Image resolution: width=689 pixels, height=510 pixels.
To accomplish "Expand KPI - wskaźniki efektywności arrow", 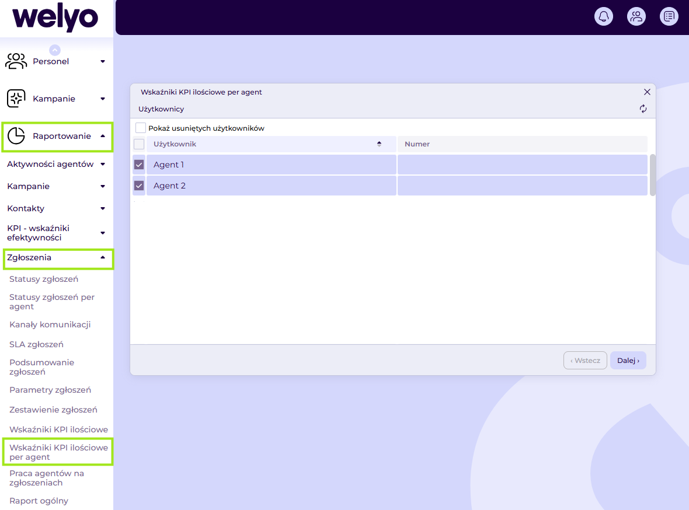I will [x=102, y=233].
